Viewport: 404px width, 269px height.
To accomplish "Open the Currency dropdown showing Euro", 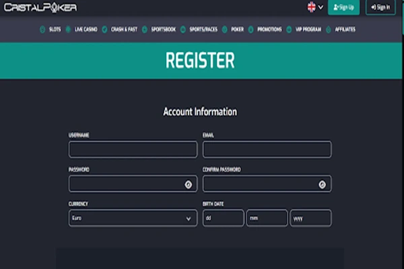I will [133, 218].
